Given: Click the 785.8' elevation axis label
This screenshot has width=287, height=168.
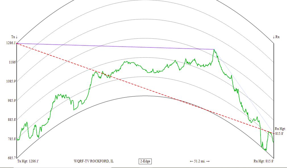Looking at the screenshot, I should tap(12, 139).
